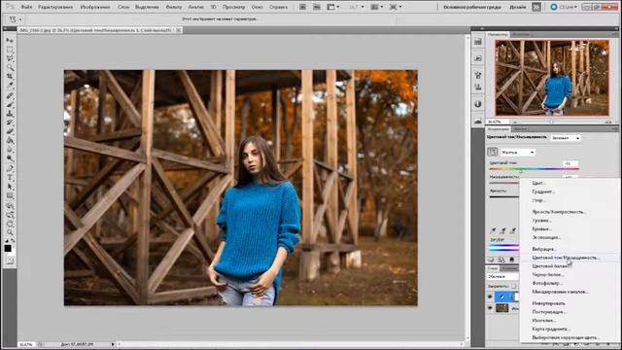Select the Clone Stamp tool
Image resolution: width=622 pixels, height=350 pixels.
[x=10, y=114]
